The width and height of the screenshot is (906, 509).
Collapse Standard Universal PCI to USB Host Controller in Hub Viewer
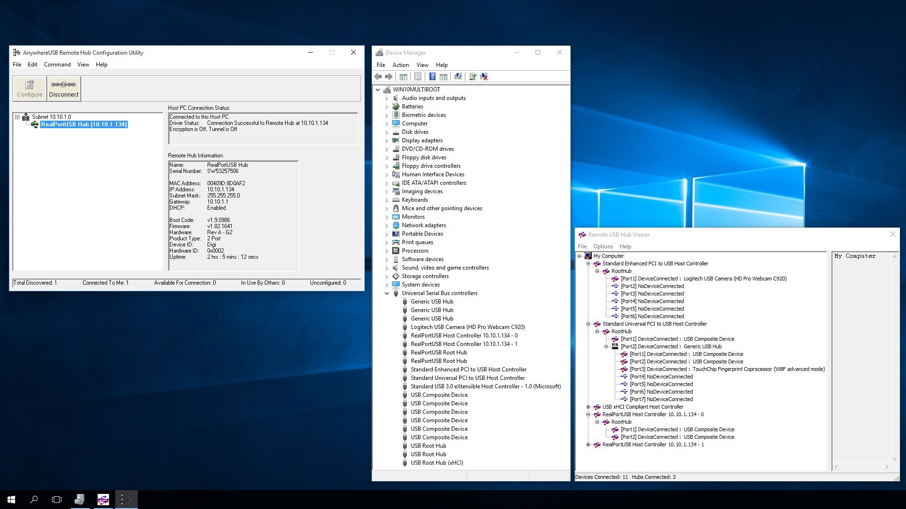point(588,324)
